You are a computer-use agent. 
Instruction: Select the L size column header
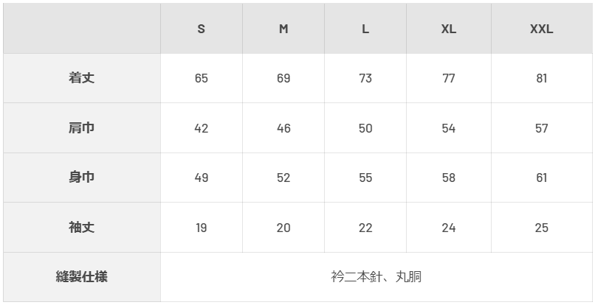(365, 29)
